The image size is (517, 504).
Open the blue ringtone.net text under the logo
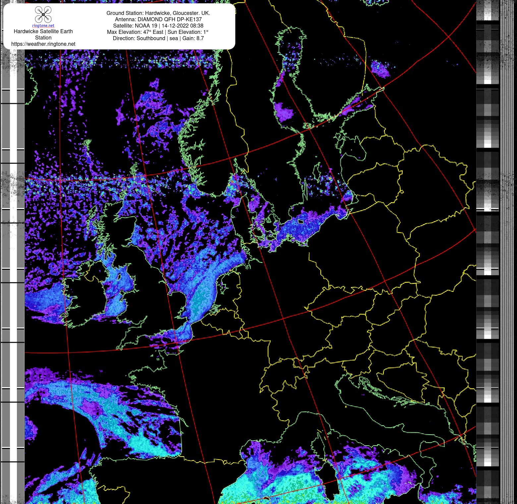tap(43, 26)
